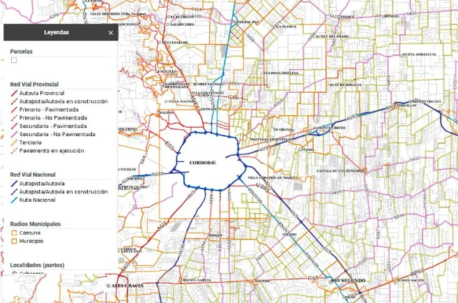The image size is (458, 303).
Task: Click the Parcelas empty square symbol
Action: coord(14,61)
